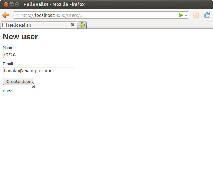Click the localhost URL address field
The height and width of the screenshot is (176, 213).
(x=98, y=15)
